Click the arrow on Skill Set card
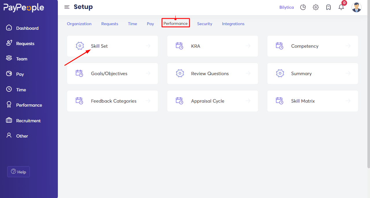370x198 pixels. pyautogui.click(x=148, y=46)
